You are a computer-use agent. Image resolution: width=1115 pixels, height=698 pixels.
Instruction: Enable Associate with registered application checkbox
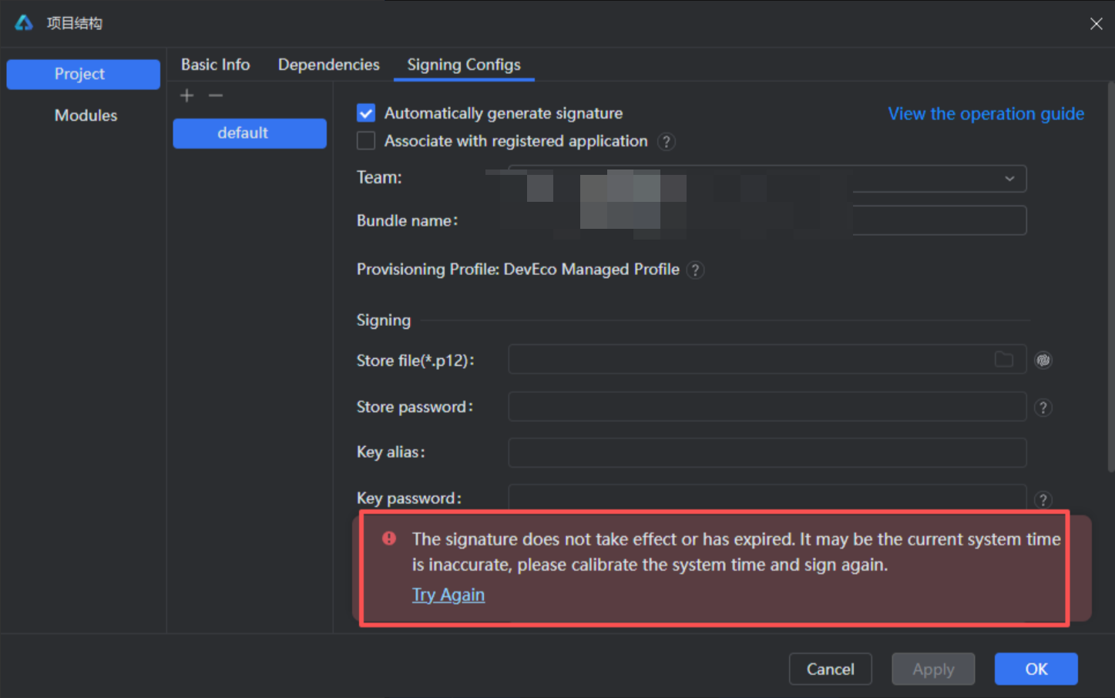click(x=366, y=141)
